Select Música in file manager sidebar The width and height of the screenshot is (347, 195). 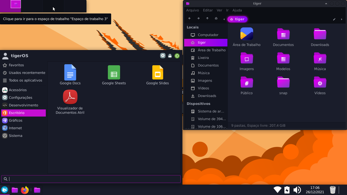[206, 73]
